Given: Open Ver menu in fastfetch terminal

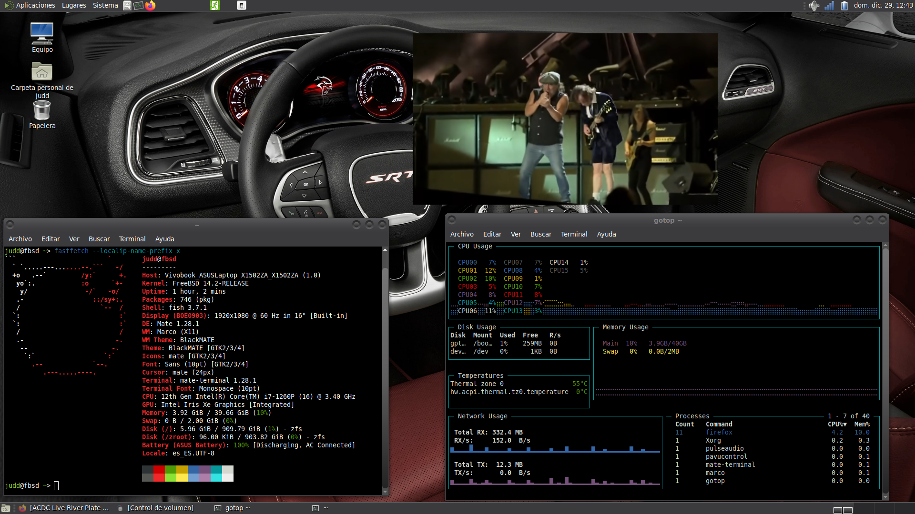Looking at the screenshot, I should (x=74, y=239).
